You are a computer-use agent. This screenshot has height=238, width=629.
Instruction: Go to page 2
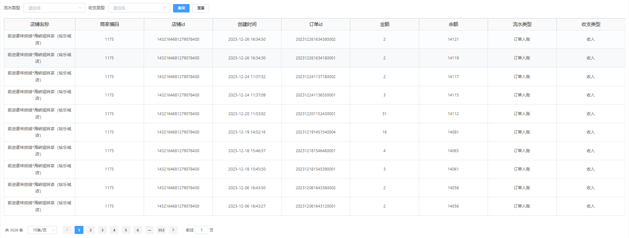[91, 230]
